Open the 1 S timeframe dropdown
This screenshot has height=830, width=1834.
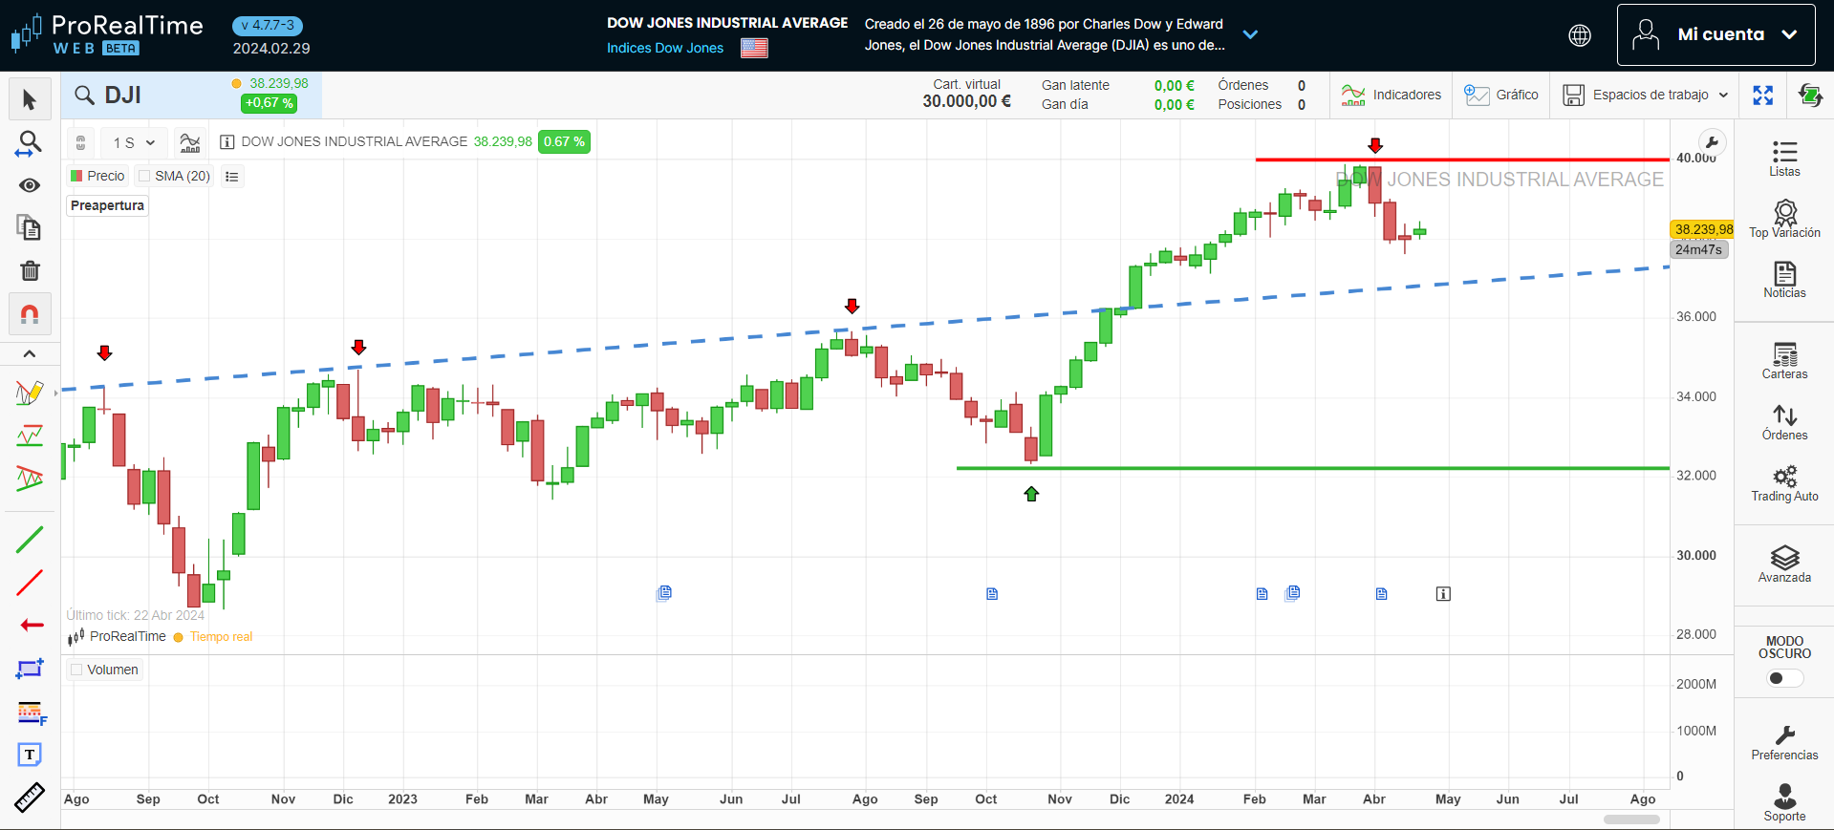click(134, 142)
